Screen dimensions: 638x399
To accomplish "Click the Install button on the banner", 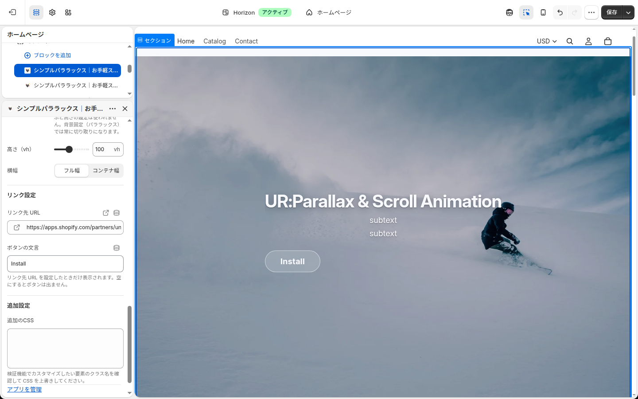I will pyautogui.click(x=292, y=262).
